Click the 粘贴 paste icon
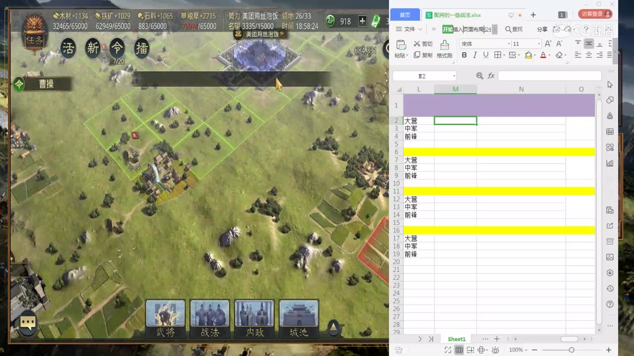 (x=401, y=45)
